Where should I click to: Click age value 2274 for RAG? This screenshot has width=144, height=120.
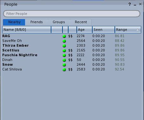point(81,36)
